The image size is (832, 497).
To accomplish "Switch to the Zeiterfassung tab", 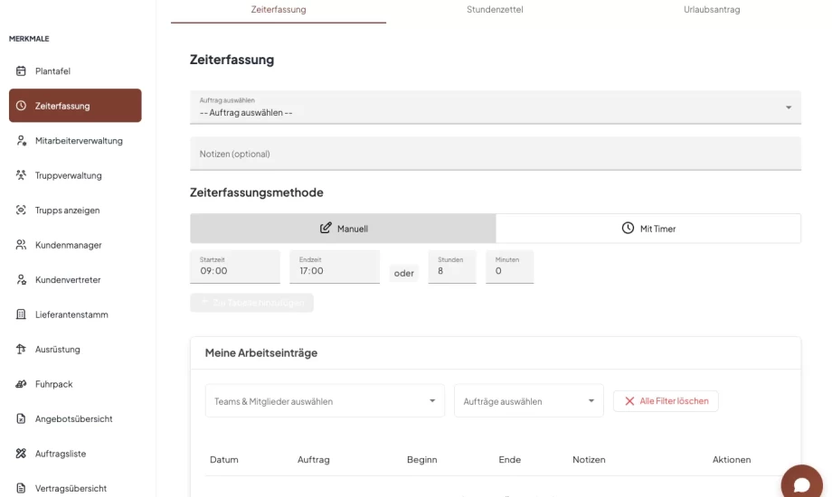I will (279, 10).
